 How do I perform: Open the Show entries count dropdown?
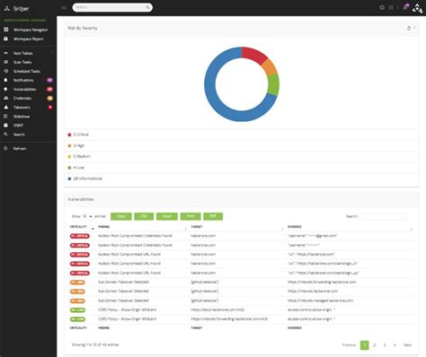[x=87, y=216]
